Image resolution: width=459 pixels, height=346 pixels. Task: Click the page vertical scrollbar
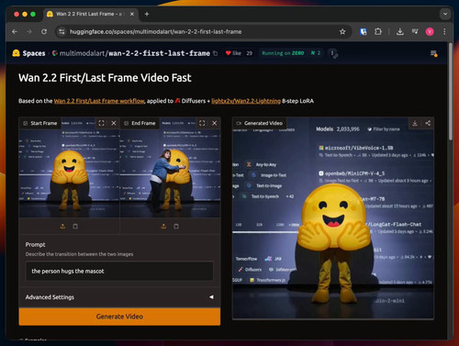(x=451, y=92)
